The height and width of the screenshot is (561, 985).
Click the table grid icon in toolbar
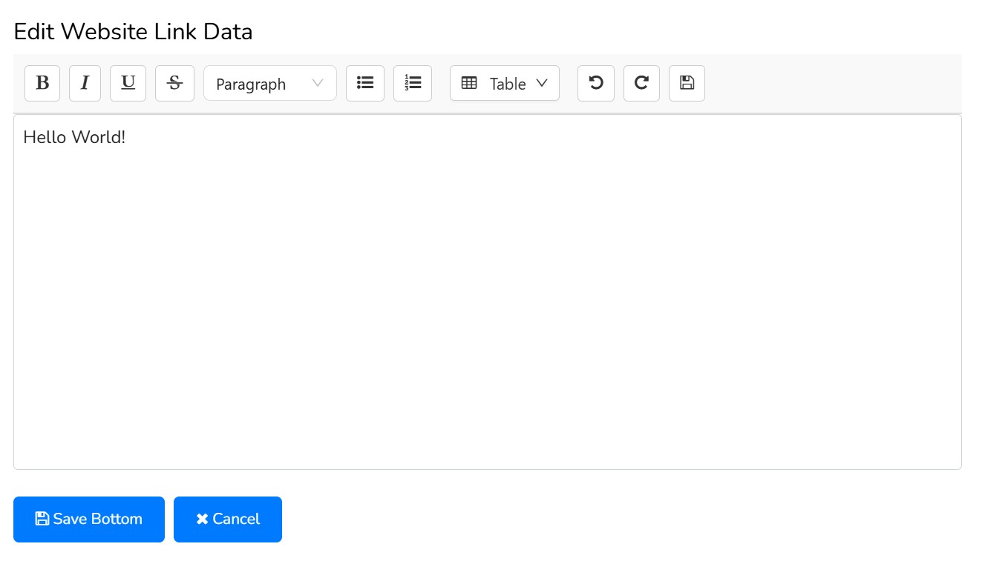coord(469,83)
